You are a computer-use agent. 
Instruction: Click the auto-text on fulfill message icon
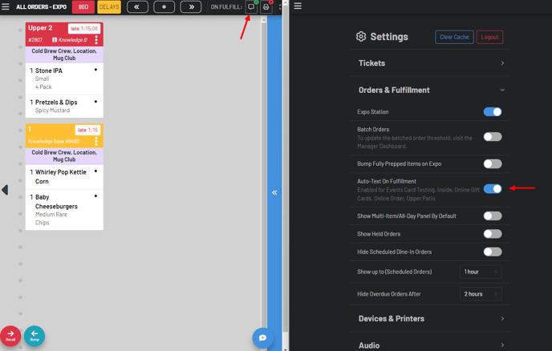[x=251, y=7]
